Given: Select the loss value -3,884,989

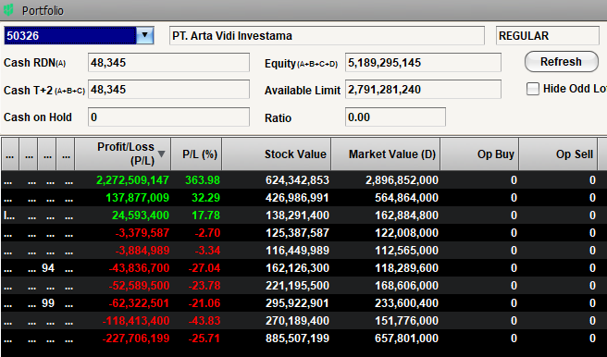Looking at the screenshot, I should click(x=142, y=251).
